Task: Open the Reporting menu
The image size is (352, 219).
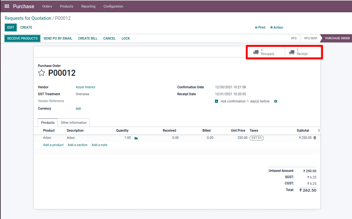Action: point(88,6)
